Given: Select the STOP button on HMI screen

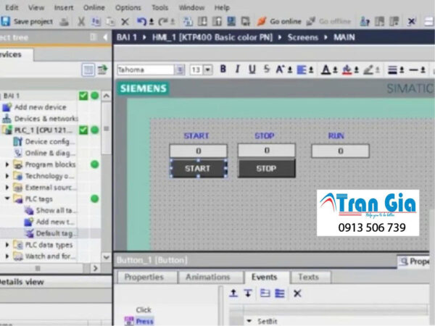Looking at the screenshot, I should (266, 169).
